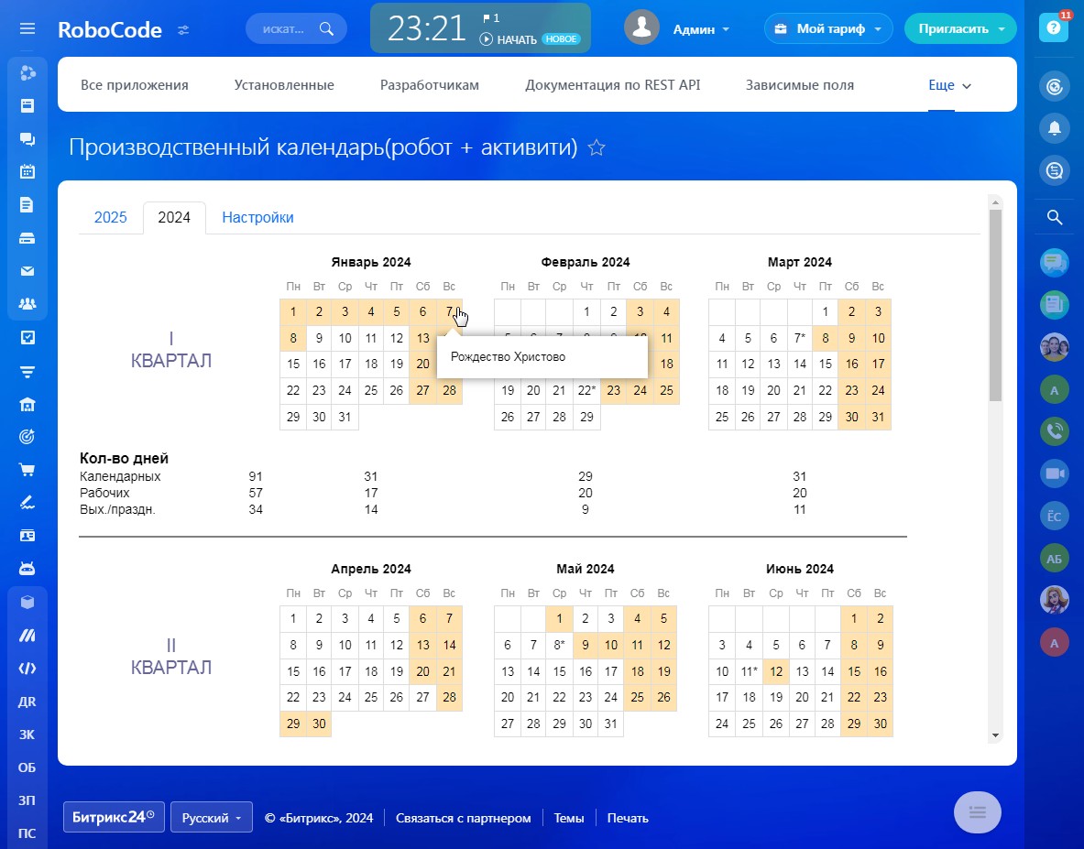Open the CRM funnel icon in left sidebar

[27, 373]
